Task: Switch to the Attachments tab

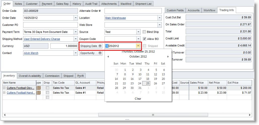Action: (x=109, y=4)
